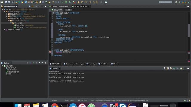This screenshot has height=107, width=191.
Task: Click the blue check (syntax check) icon
Action: 26,2
